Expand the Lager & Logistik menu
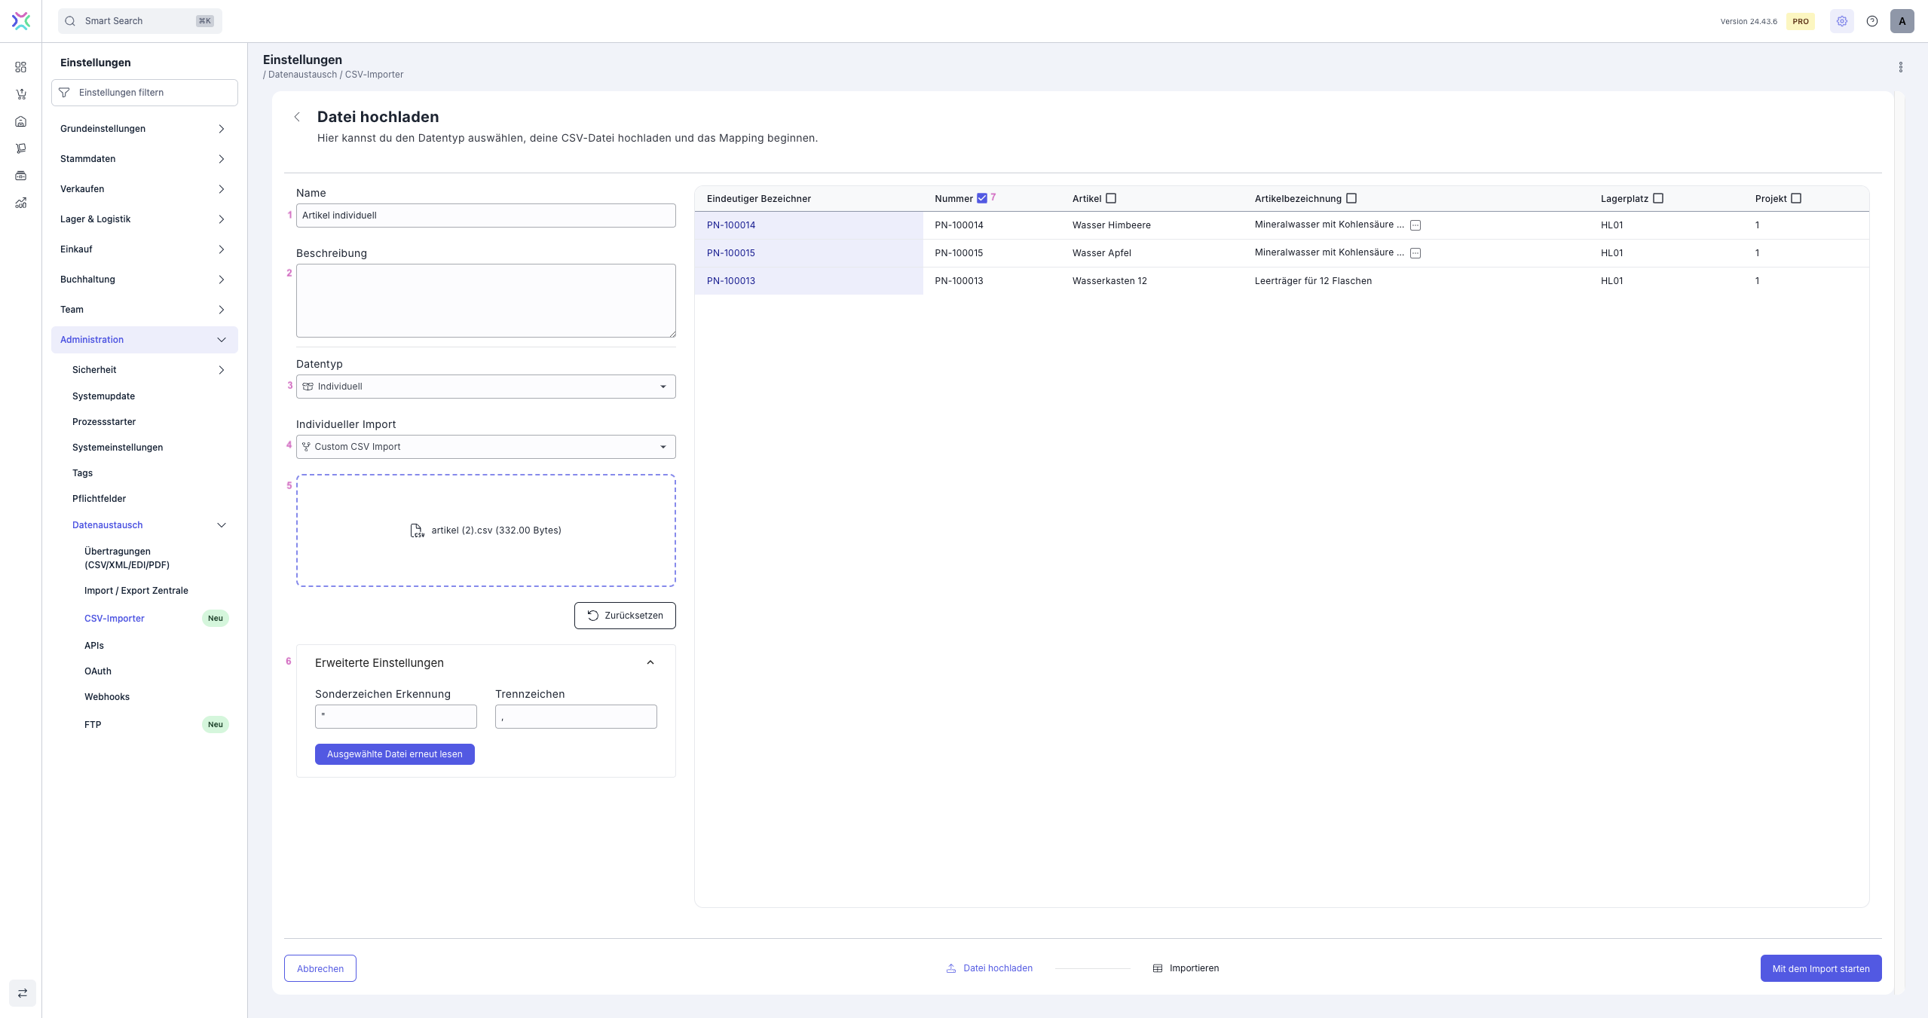This screenshot has width=1928, height=1018. pos(143,219)
